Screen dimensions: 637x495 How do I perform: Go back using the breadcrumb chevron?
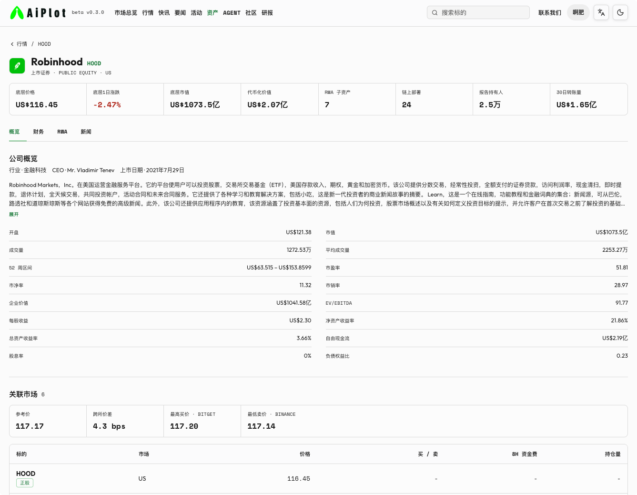coord(12,44)
